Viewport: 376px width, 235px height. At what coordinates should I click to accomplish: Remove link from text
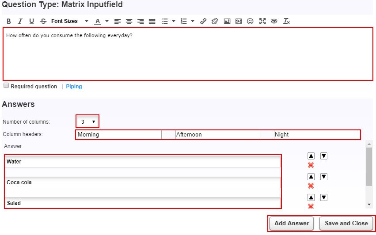[x=215, y=21]
